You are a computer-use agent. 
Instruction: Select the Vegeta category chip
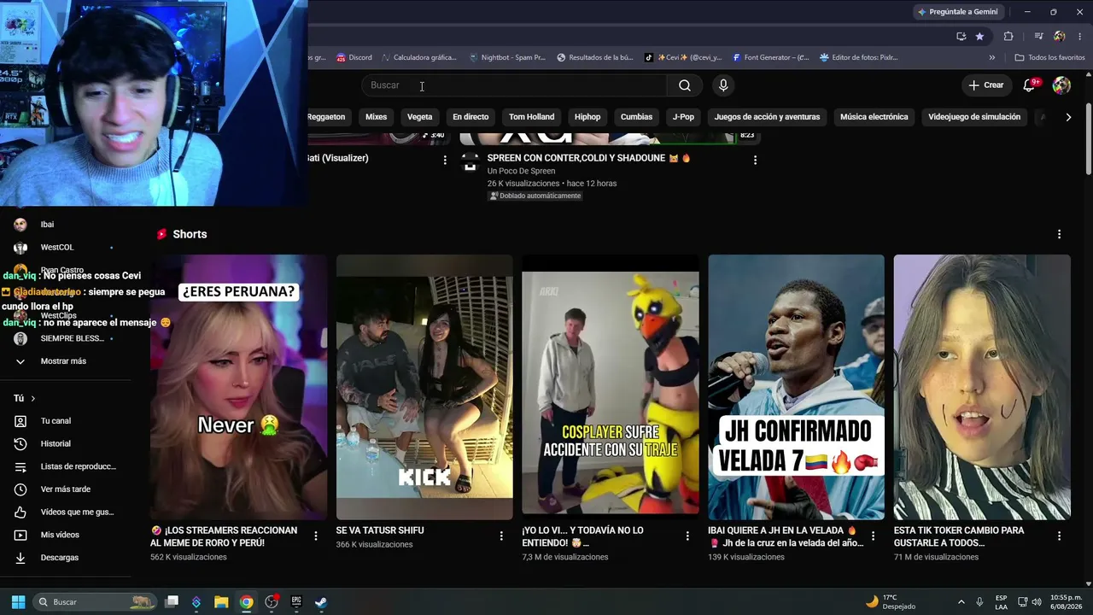point(419,117)
